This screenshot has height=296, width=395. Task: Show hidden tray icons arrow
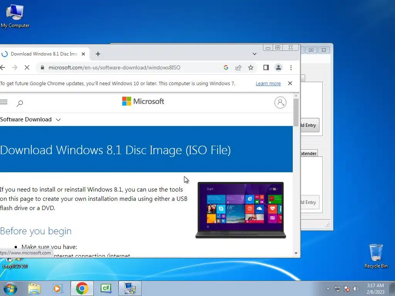(328, 289)
